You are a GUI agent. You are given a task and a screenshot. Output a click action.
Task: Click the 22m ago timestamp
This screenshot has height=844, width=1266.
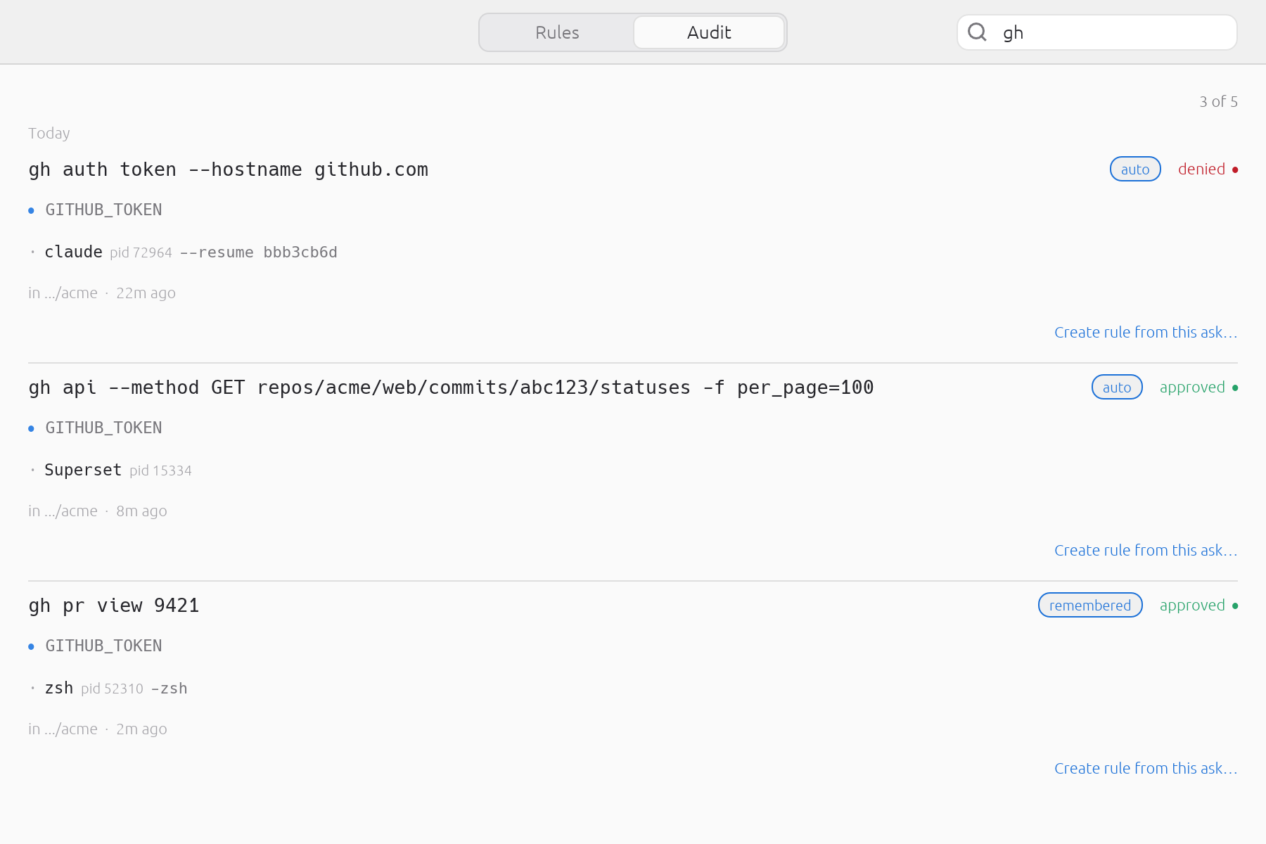click(146, 293)
